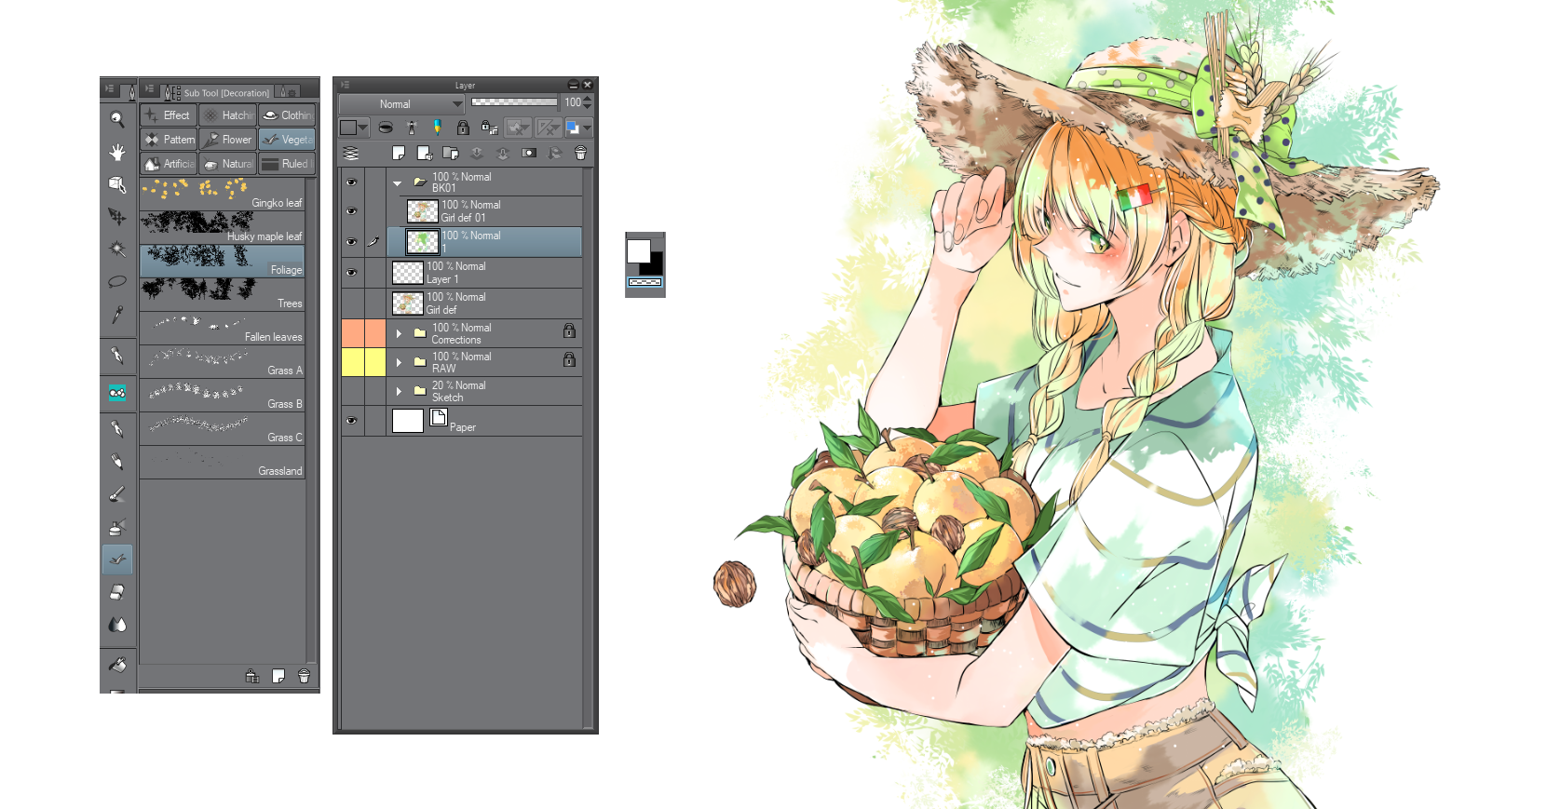Image resolution: width=1547 pixels, height=809 pixels.
Task: Create a new layer folder
Action: [451, 153]
